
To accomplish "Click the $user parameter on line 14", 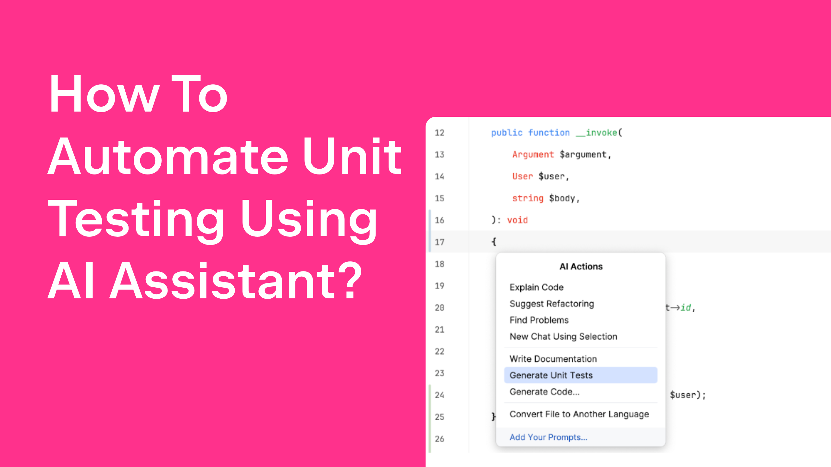I will pos(552,176).
